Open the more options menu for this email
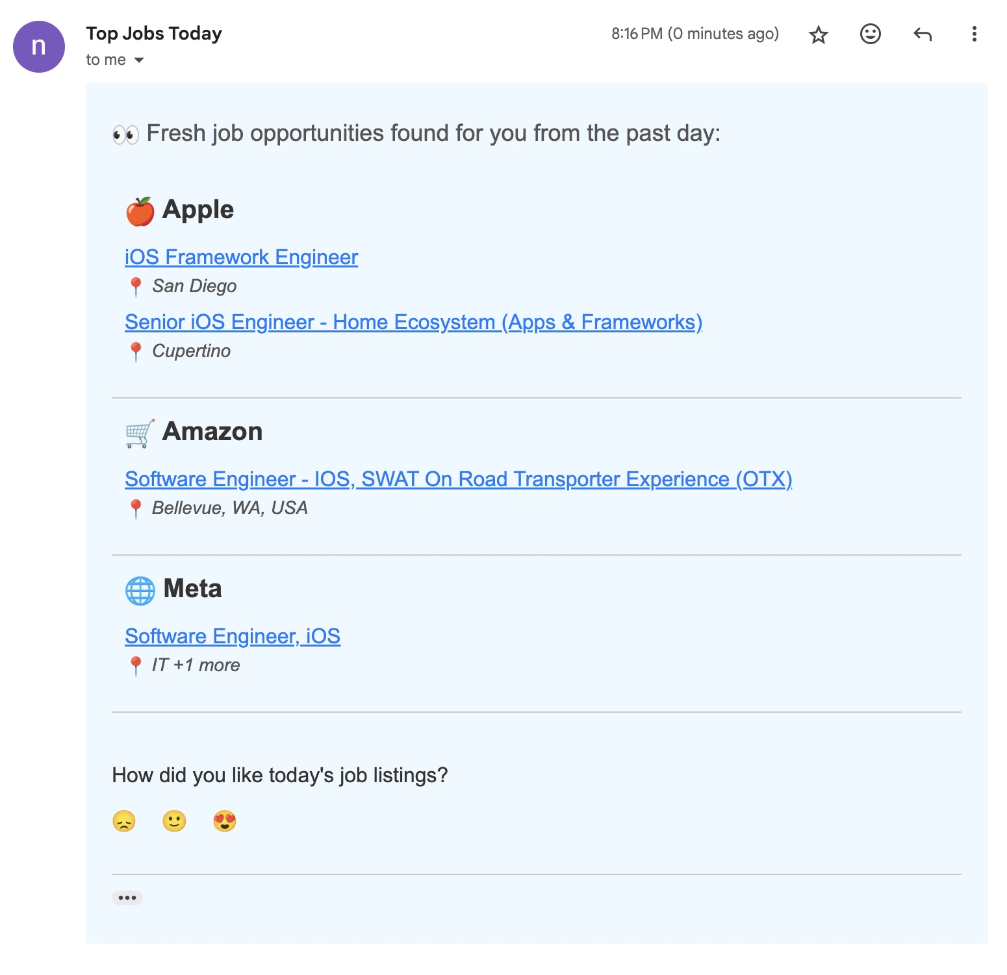 974,34
